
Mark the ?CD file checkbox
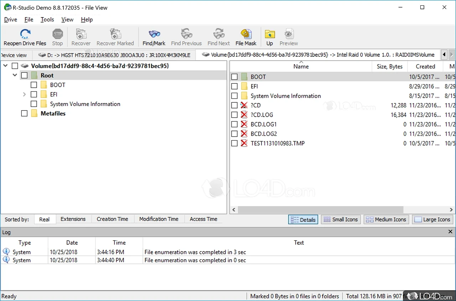[234, 105]
